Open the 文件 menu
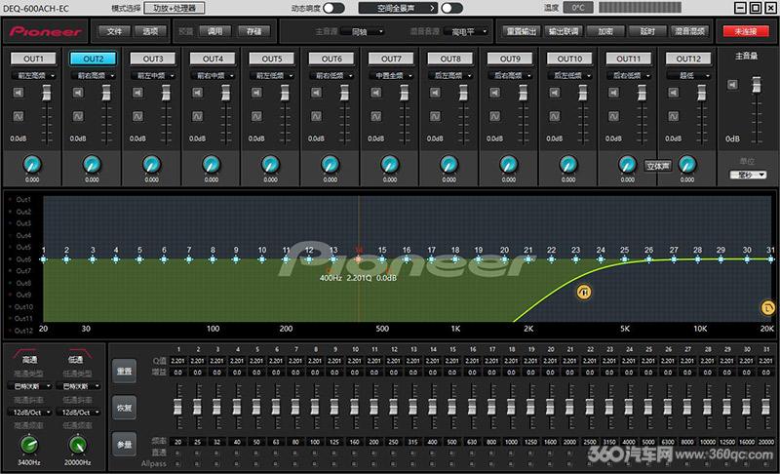This screenshot has width=780, height=474. 114,31
